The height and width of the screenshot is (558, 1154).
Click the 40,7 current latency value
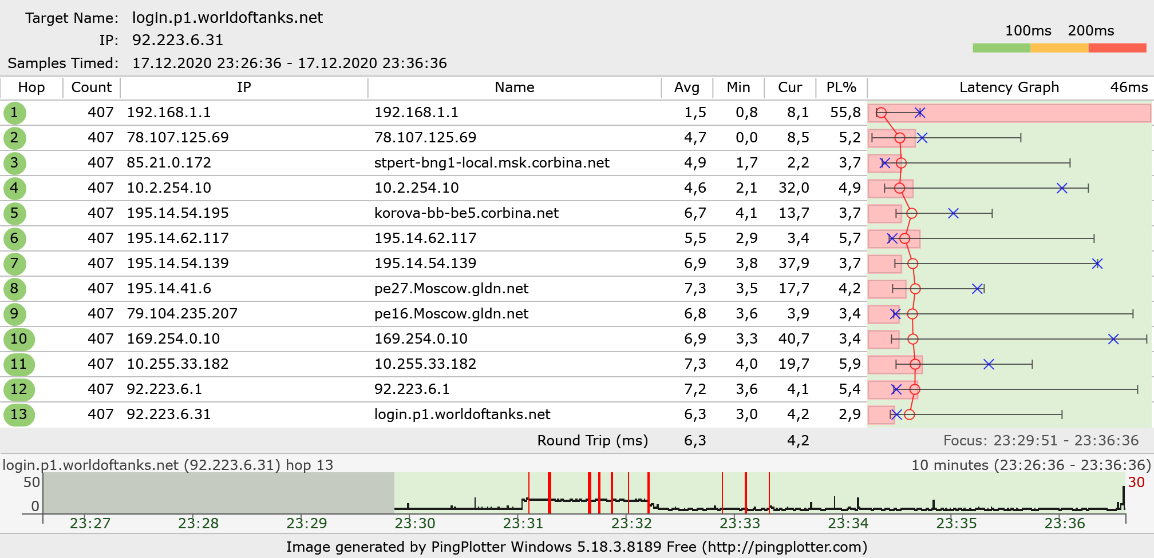[793, 339]
